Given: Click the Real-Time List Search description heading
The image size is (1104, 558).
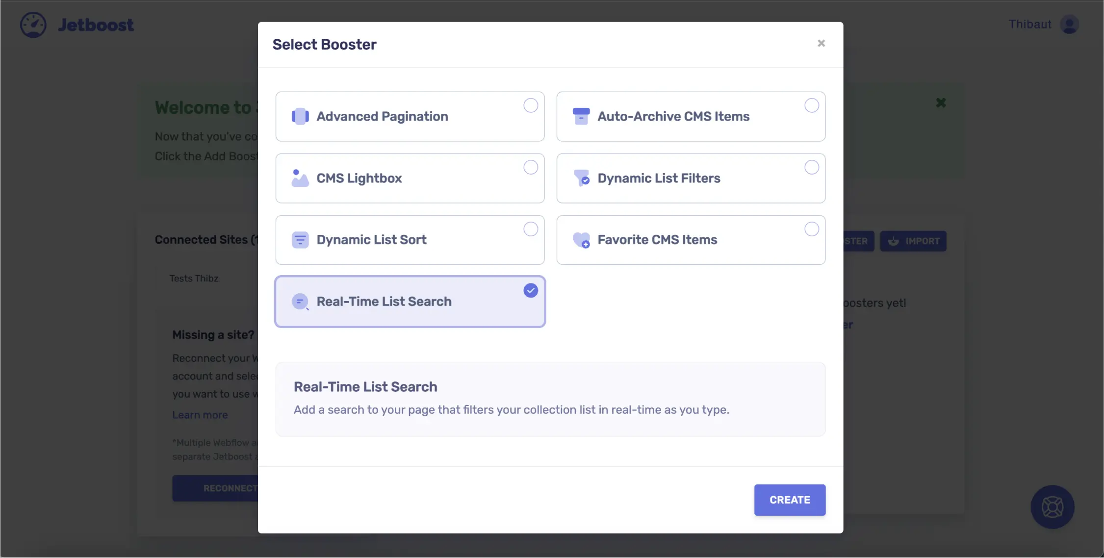Looking at the screenshot, I should (365, 387).
